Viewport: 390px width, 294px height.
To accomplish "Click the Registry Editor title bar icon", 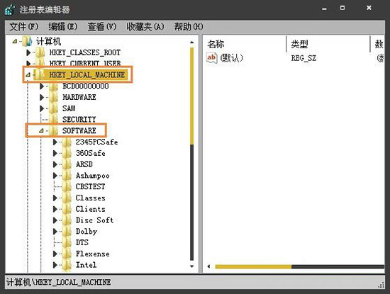I will (10, 9).
